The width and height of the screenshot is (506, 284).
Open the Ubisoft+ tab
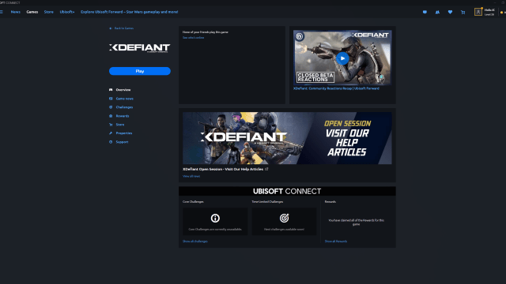[67, 12]
